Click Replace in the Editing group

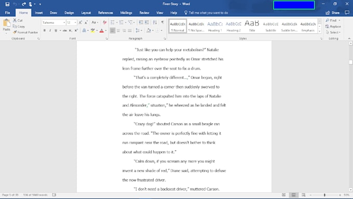(333, 26)
